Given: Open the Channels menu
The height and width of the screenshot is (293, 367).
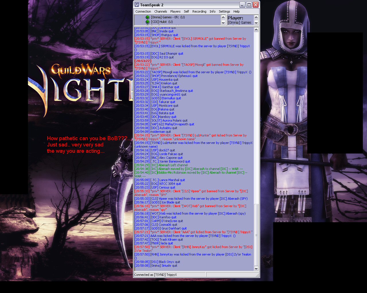Looking at the screenshot, I should [x=161, y=11].
